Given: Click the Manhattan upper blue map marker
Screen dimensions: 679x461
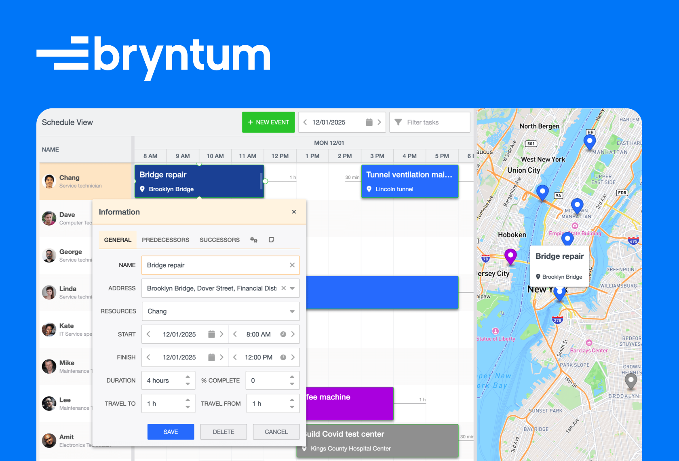Looking at the screenshot, I should [x=590, y=142].
